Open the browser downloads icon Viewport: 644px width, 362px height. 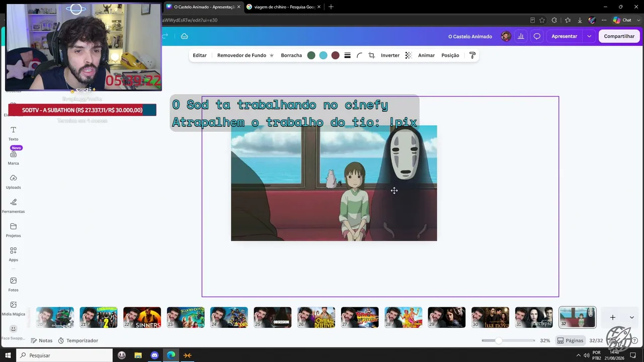pos(580,20)
